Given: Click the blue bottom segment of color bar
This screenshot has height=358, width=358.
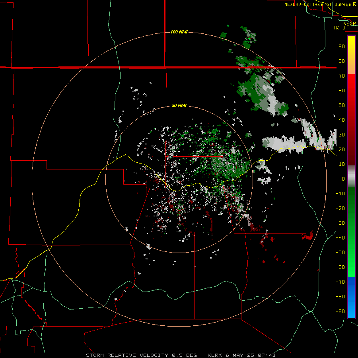Looking at the screenshot, I should point(351,298).
